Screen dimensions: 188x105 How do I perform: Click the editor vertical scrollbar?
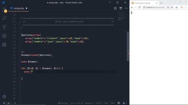click(128, 46)
